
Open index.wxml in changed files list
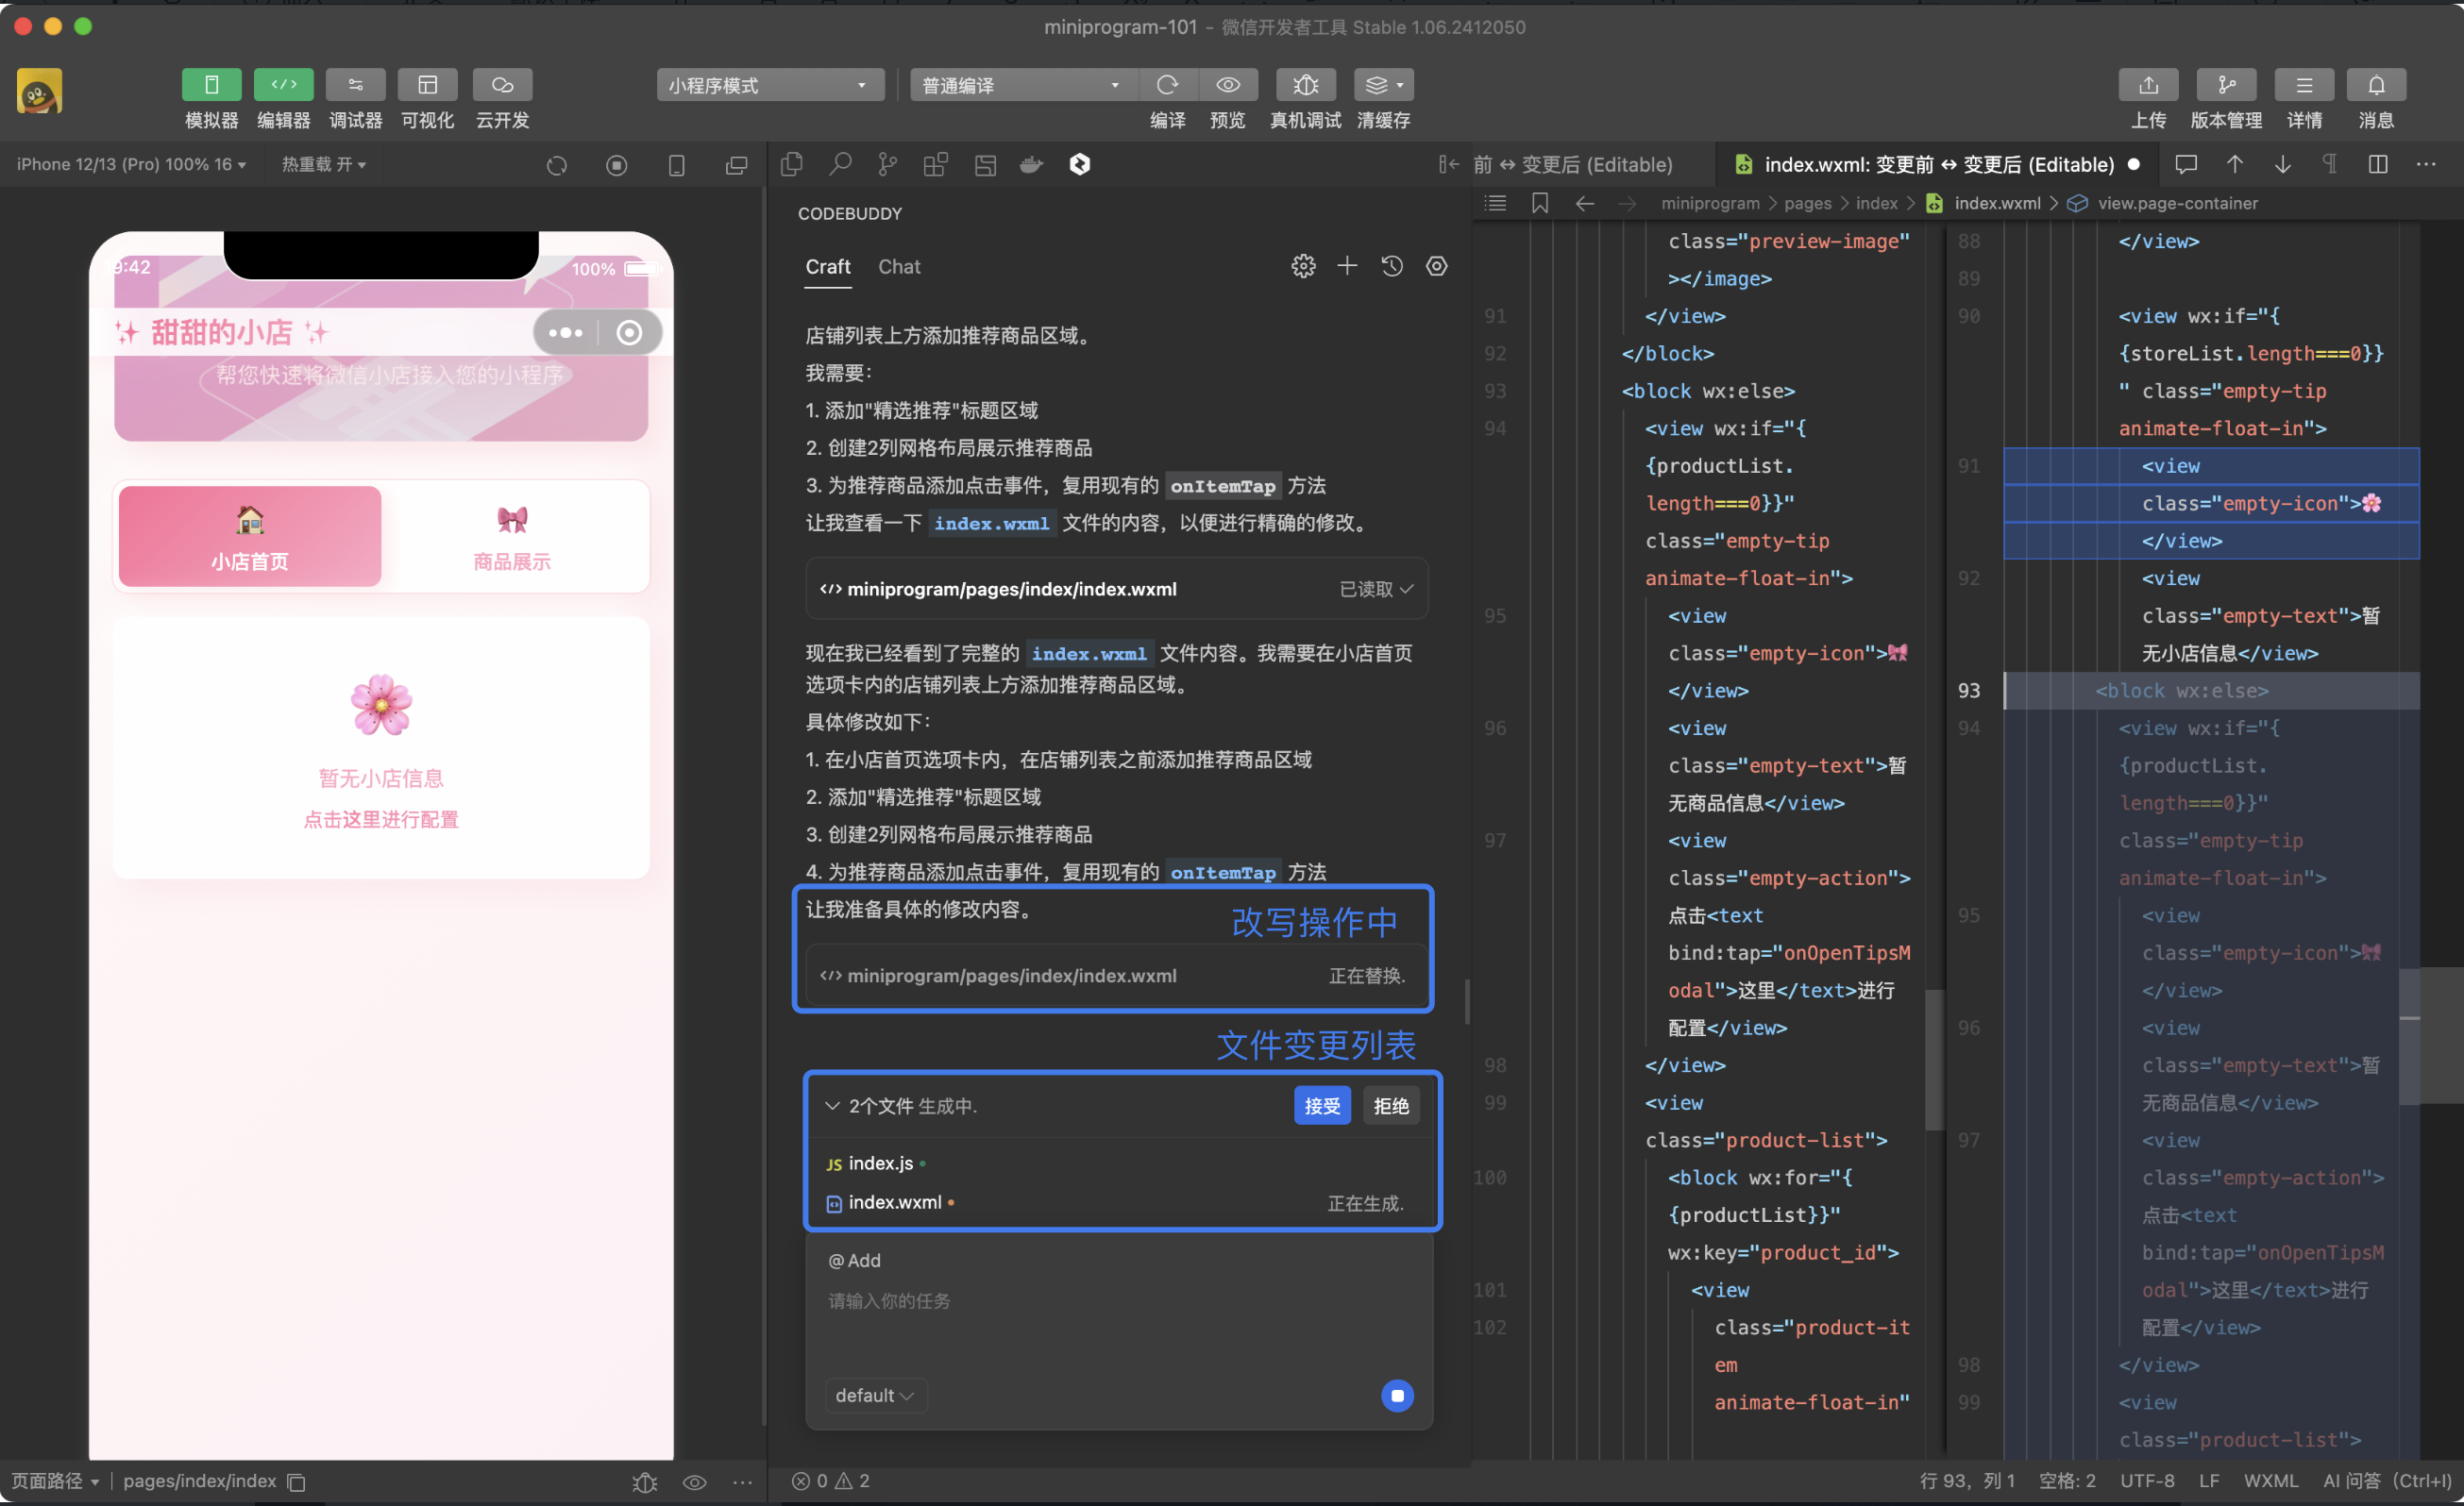click(x=894, y=1202)
